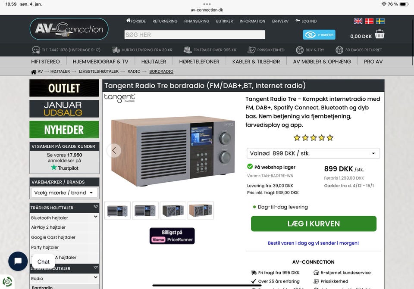Open the Billigst på PriceRunner badge
414x289 pixels.
(x=172, y=236)
